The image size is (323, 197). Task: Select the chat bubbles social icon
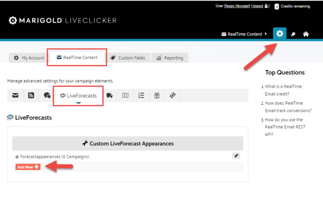(47, 96)
